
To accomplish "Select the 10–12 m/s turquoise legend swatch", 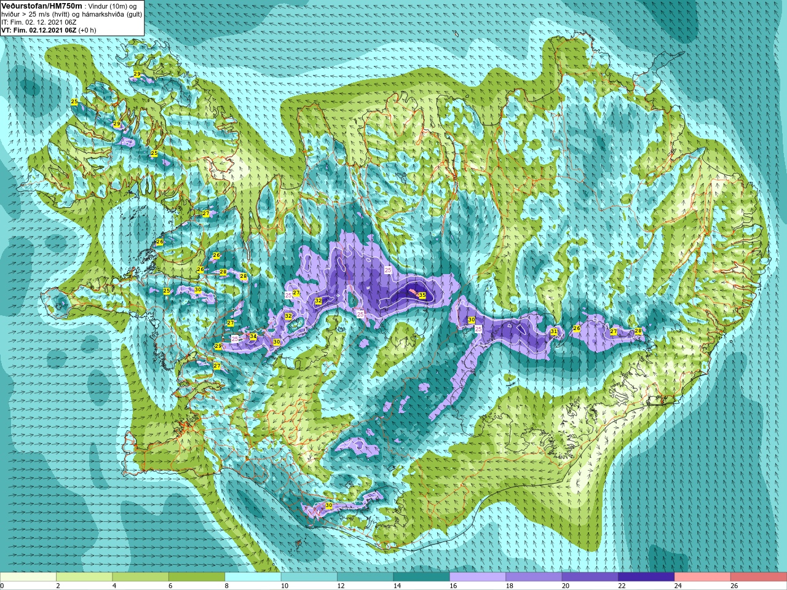I will tap(309, 577).
